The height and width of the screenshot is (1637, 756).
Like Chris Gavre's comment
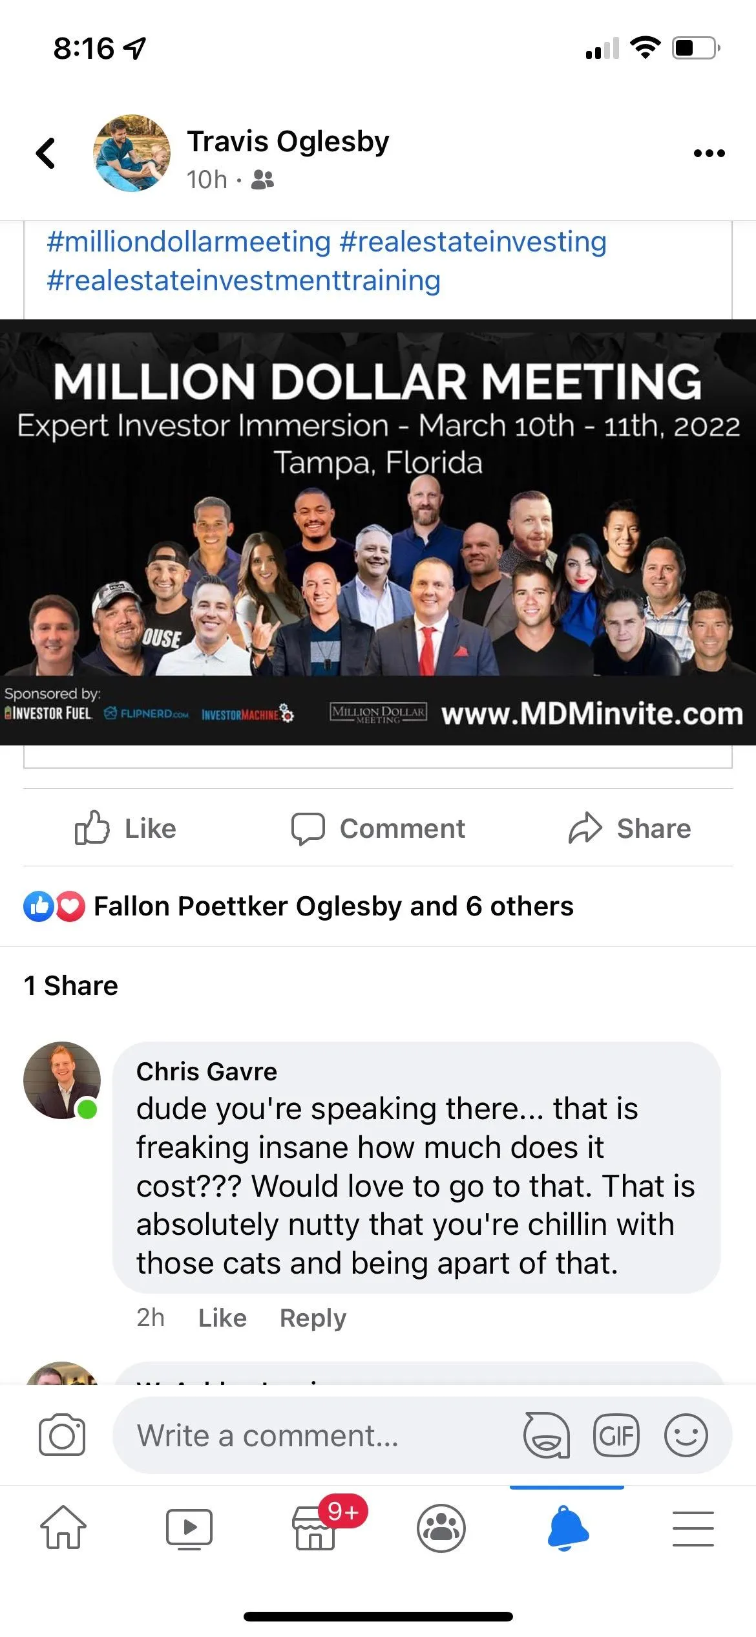pos(222,1318)
